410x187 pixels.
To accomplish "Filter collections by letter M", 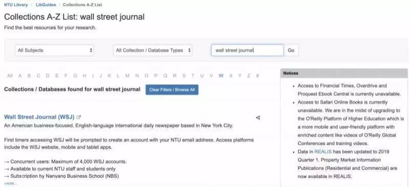I will tap(127, 76).
